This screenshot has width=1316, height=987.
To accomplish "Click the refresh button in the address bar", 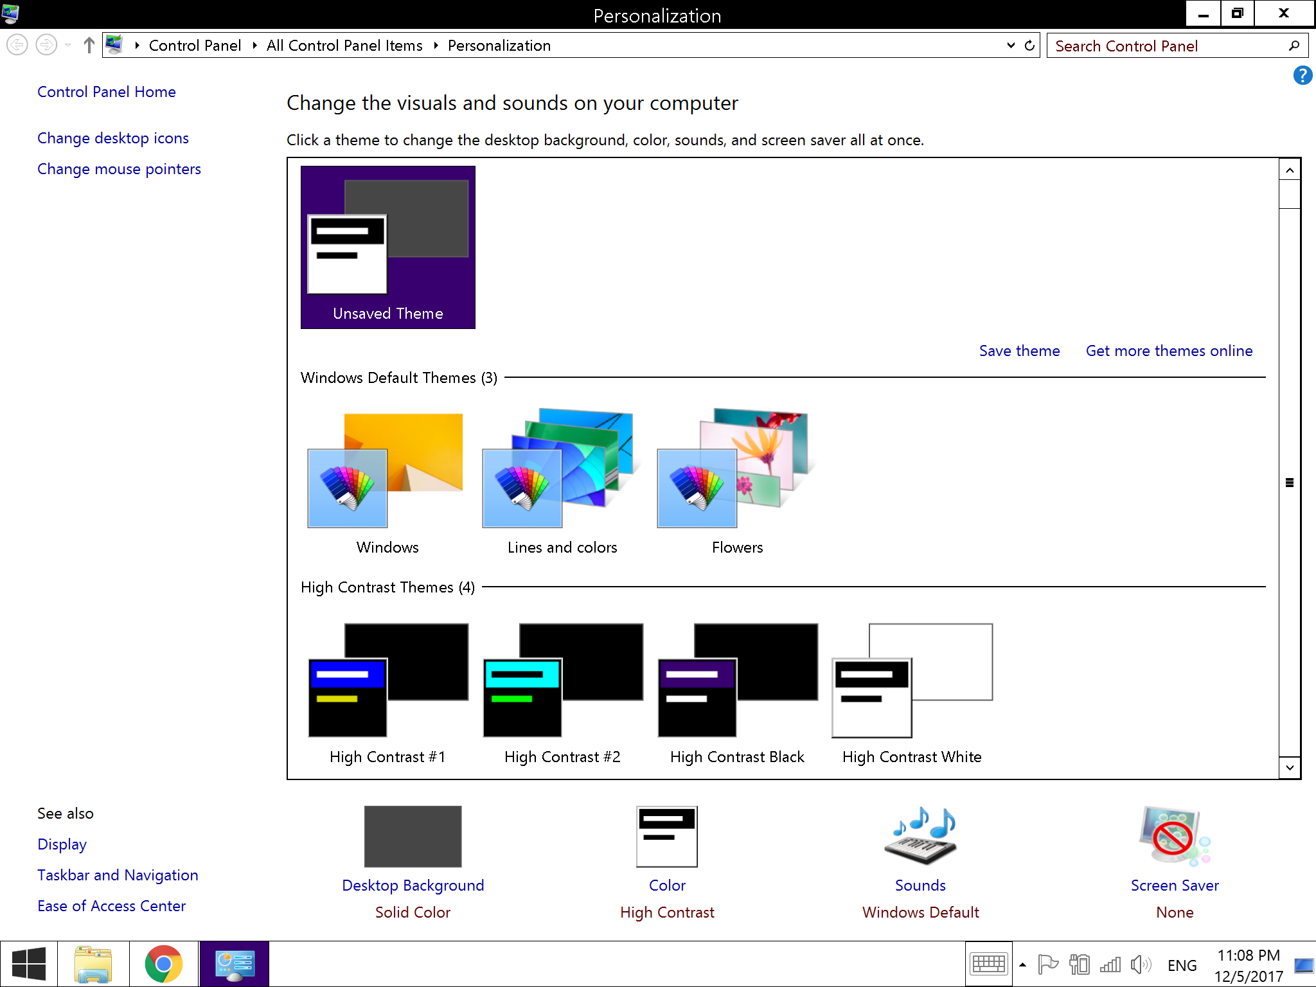I will [x=1029, y=46].
